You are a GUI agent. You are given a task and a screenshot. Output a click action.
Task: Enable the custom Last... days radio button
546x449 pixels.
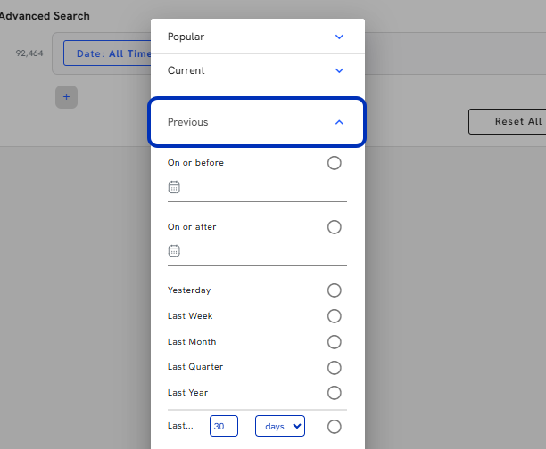click(335, 427)
